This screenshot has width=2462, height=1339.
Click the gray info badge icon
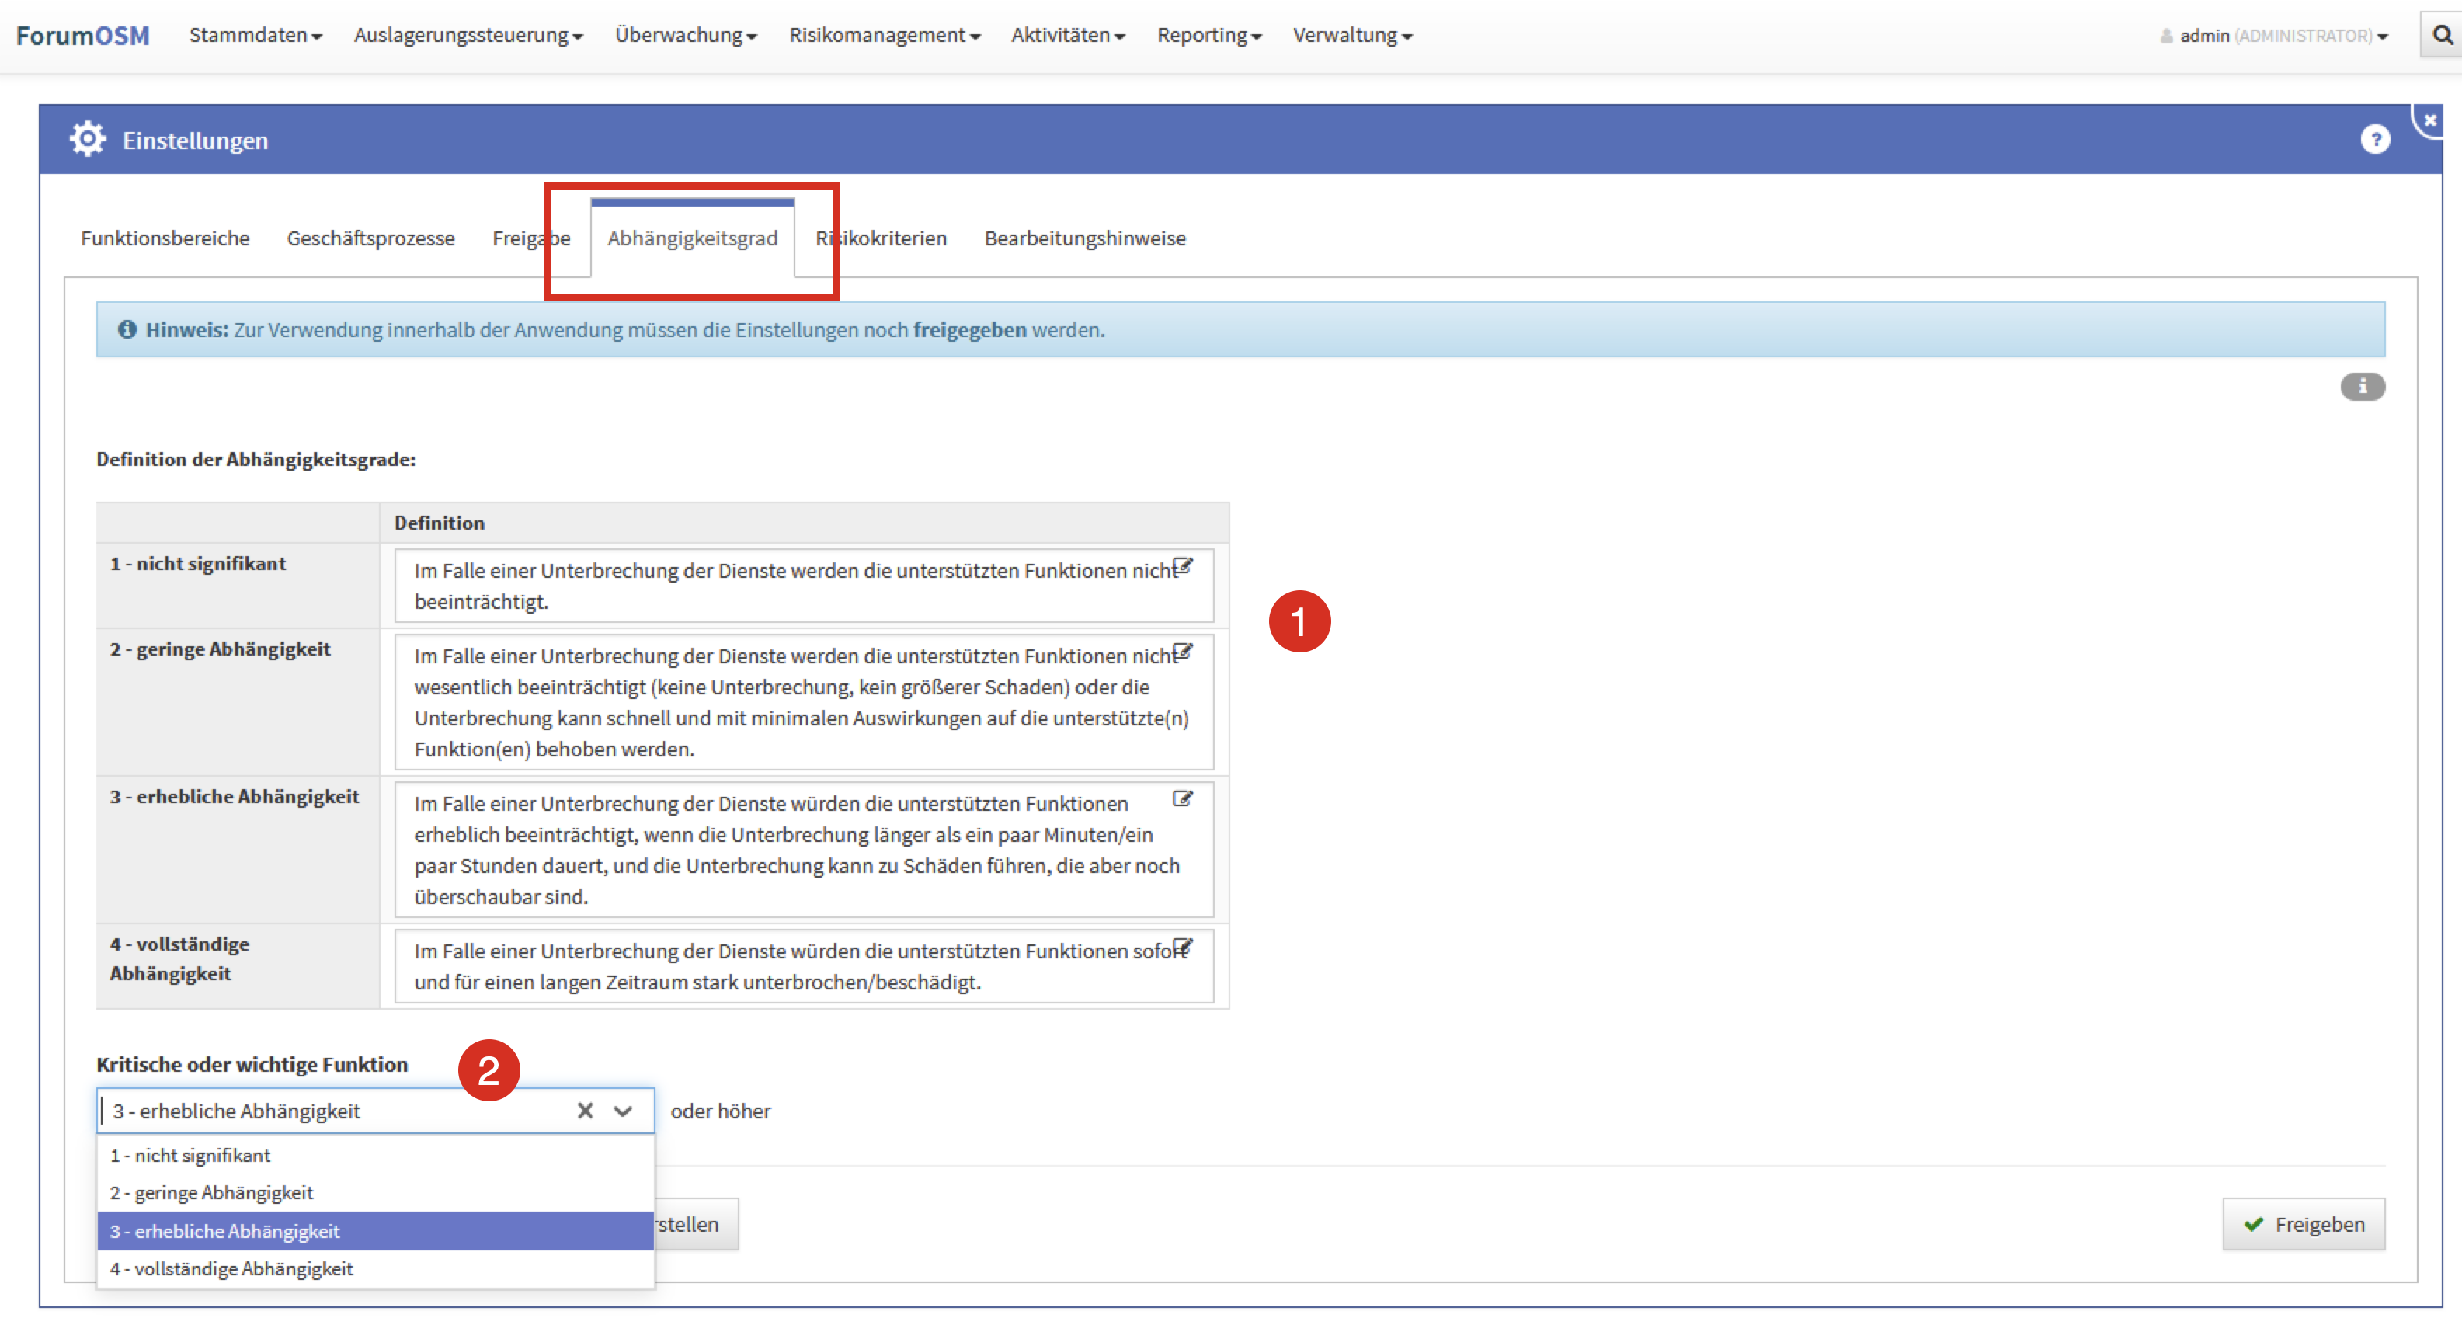click(2362, 386)
